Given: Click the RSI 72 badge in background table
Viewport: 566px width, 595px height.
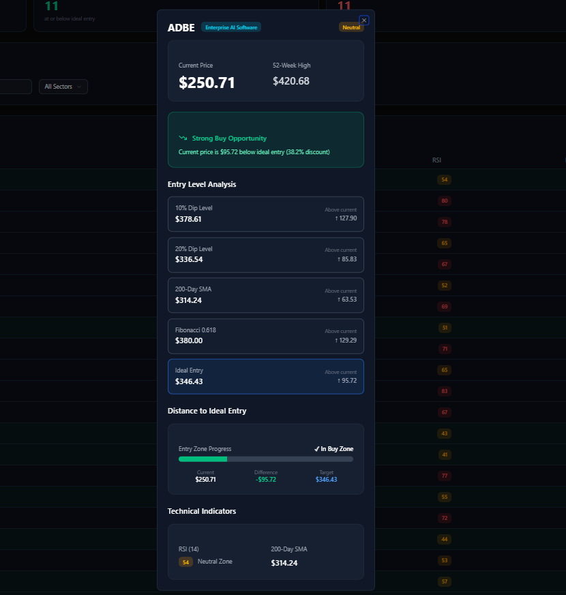Looking at the screenshot, I should click(x=444, y=518).
